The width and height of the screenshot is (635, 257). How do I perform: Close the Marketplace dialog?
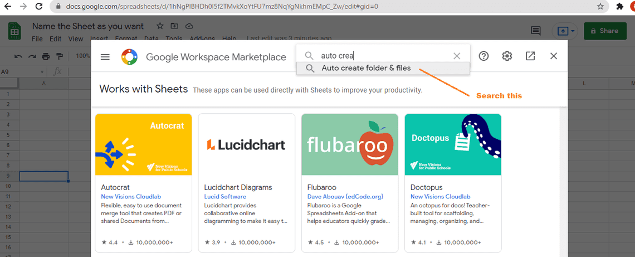554,56
